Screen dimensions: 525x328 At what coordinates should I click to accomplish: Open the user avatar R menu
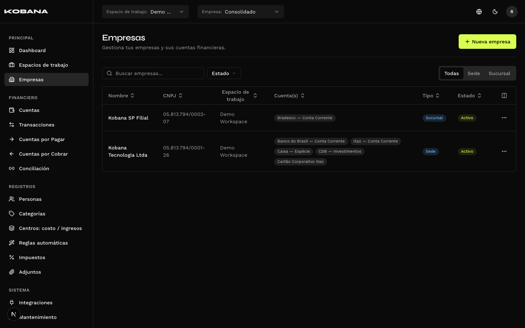pos(512,12)
